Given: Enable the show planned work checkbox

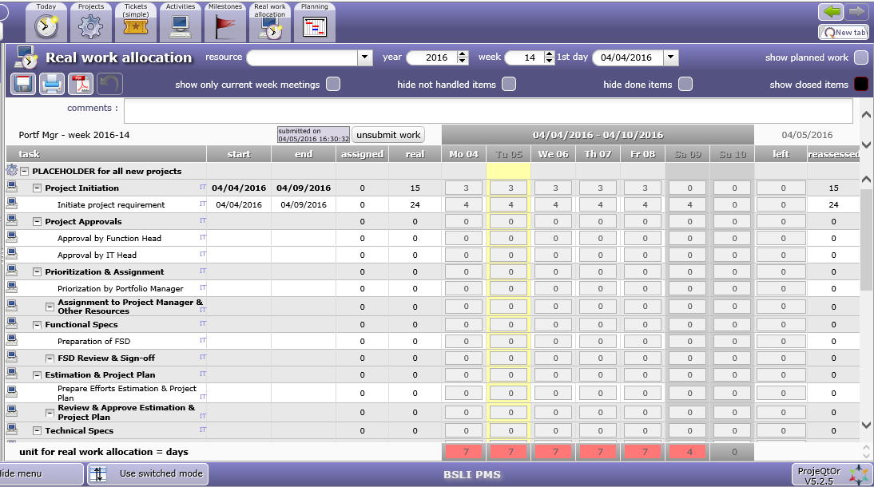Looking at the screenshot, I should pyautogui.click(x=860, y=57).
